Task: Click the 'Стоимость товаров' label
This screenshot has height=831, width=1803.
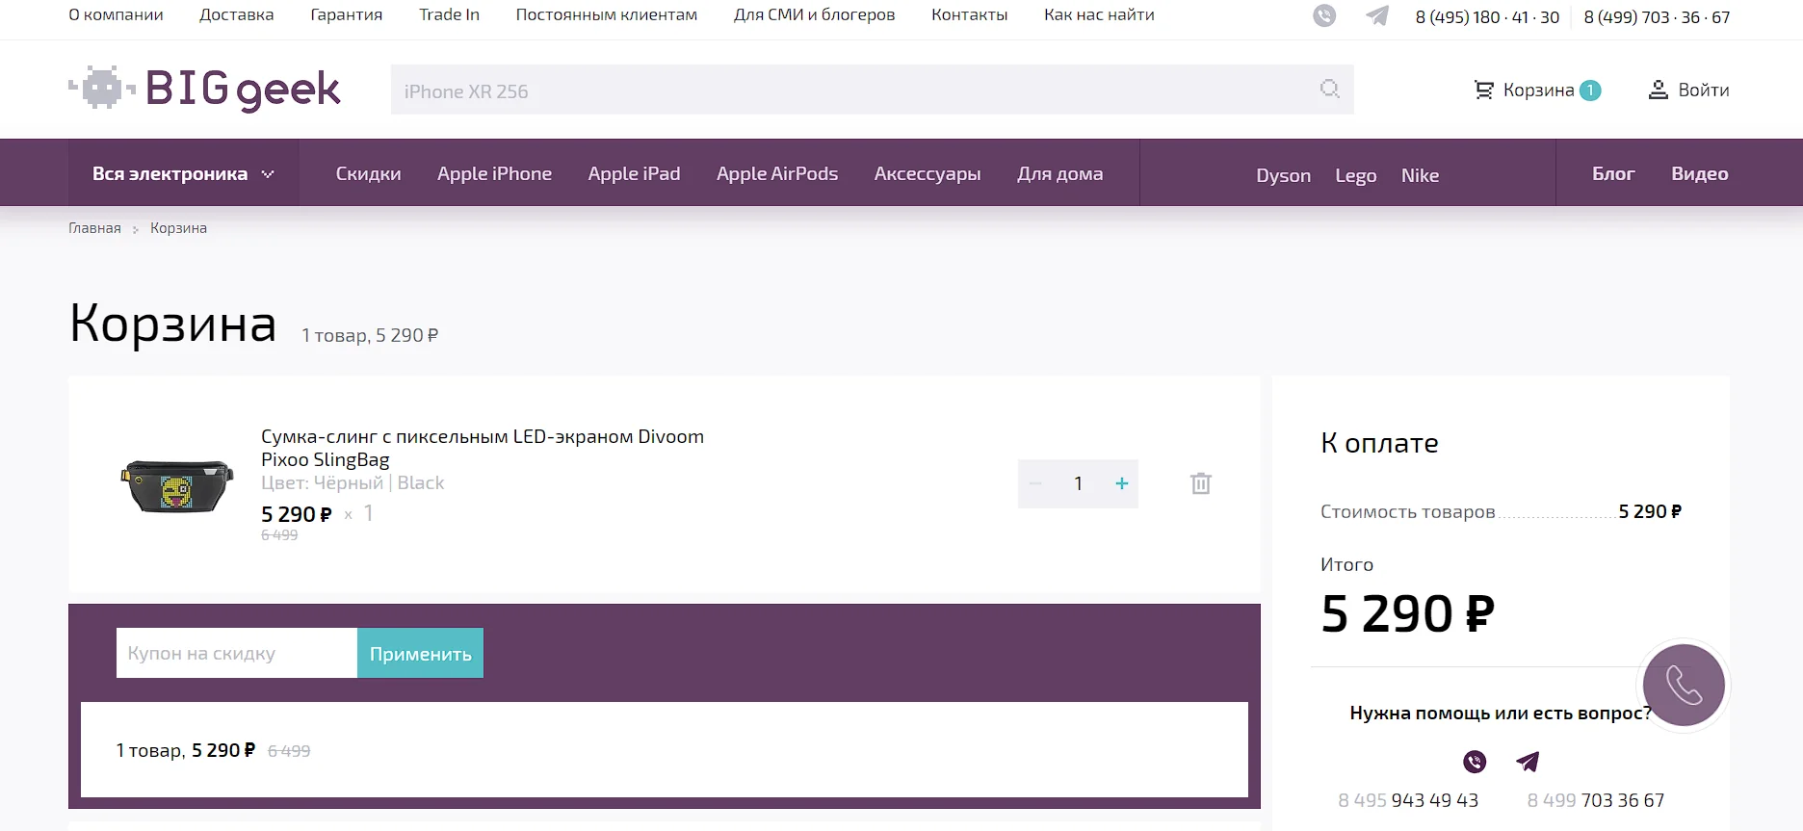Action: click(x=1407, y=511)
